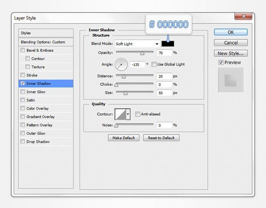The width and height of the screenshot is (266, 208).
Task: Select the Bevel & Emboss style row
Action: (46, 50)
